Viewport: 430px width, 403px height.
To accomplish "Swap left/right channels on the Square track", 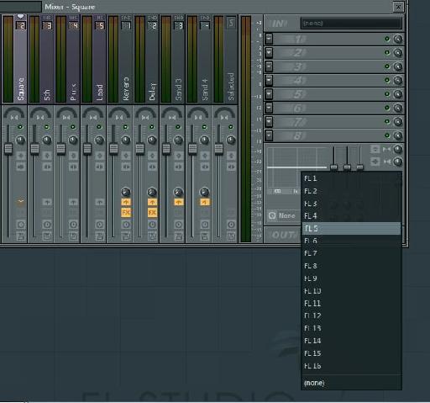I will (21, 167).
